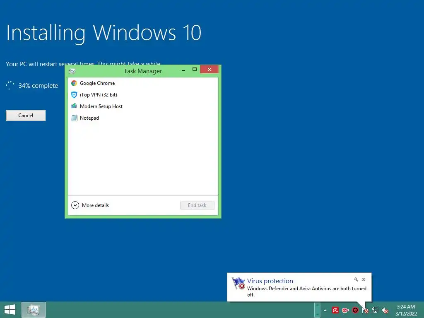Minimize the Task Manager window

pos(183,70)
